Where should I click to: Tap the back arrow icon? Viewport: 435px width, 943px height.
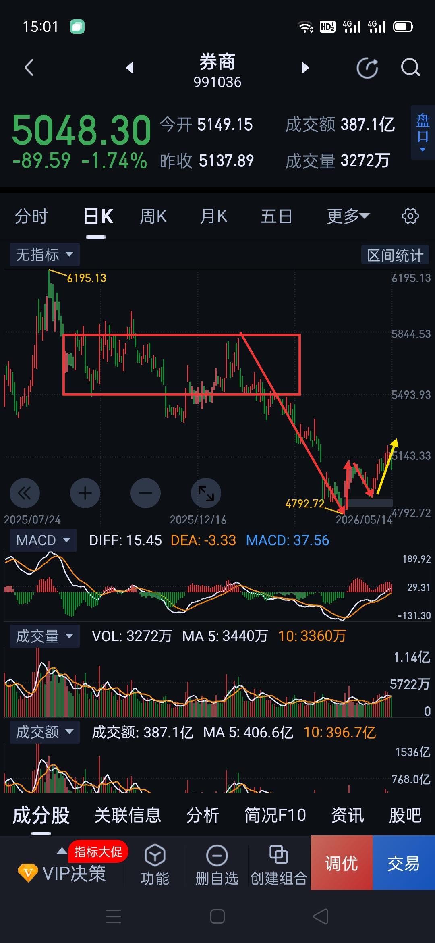pos(29,68)
